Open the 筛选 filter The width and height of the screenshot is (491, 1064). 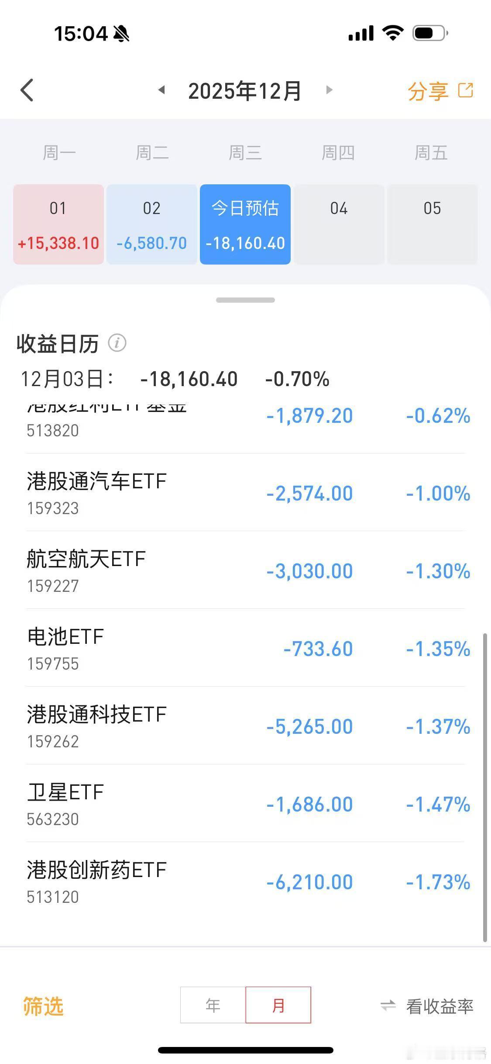43,1006
